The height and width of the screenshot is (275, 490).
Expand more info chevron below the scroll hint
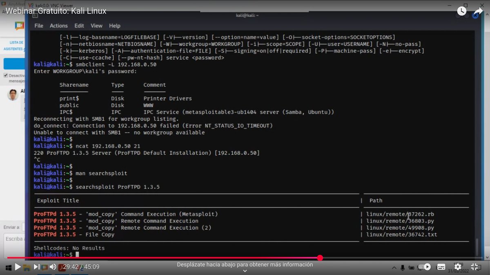click(245, 271)
